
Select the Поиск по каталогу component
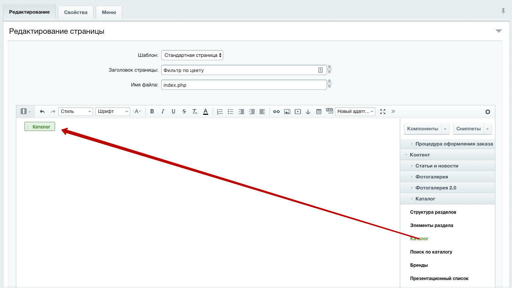click(x=431, y=252)
